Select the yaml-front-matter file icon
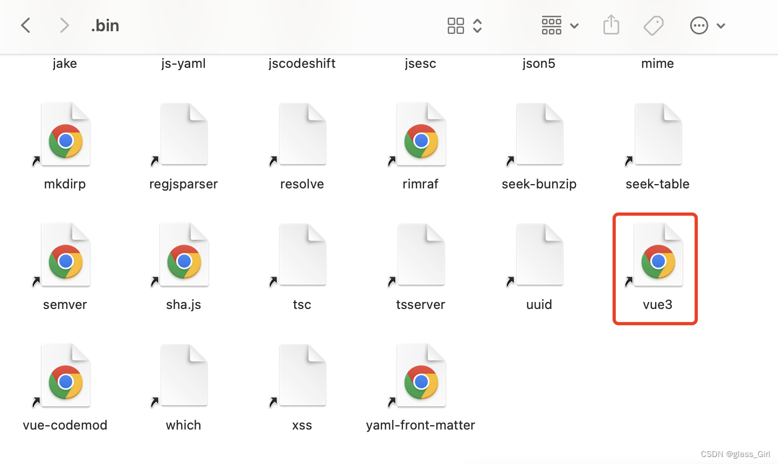 pos(421,375)
